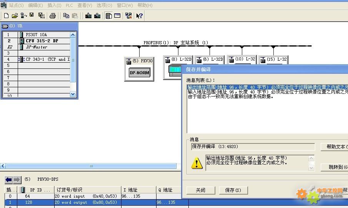Open the 站点(S) menu

pos(16,5)
